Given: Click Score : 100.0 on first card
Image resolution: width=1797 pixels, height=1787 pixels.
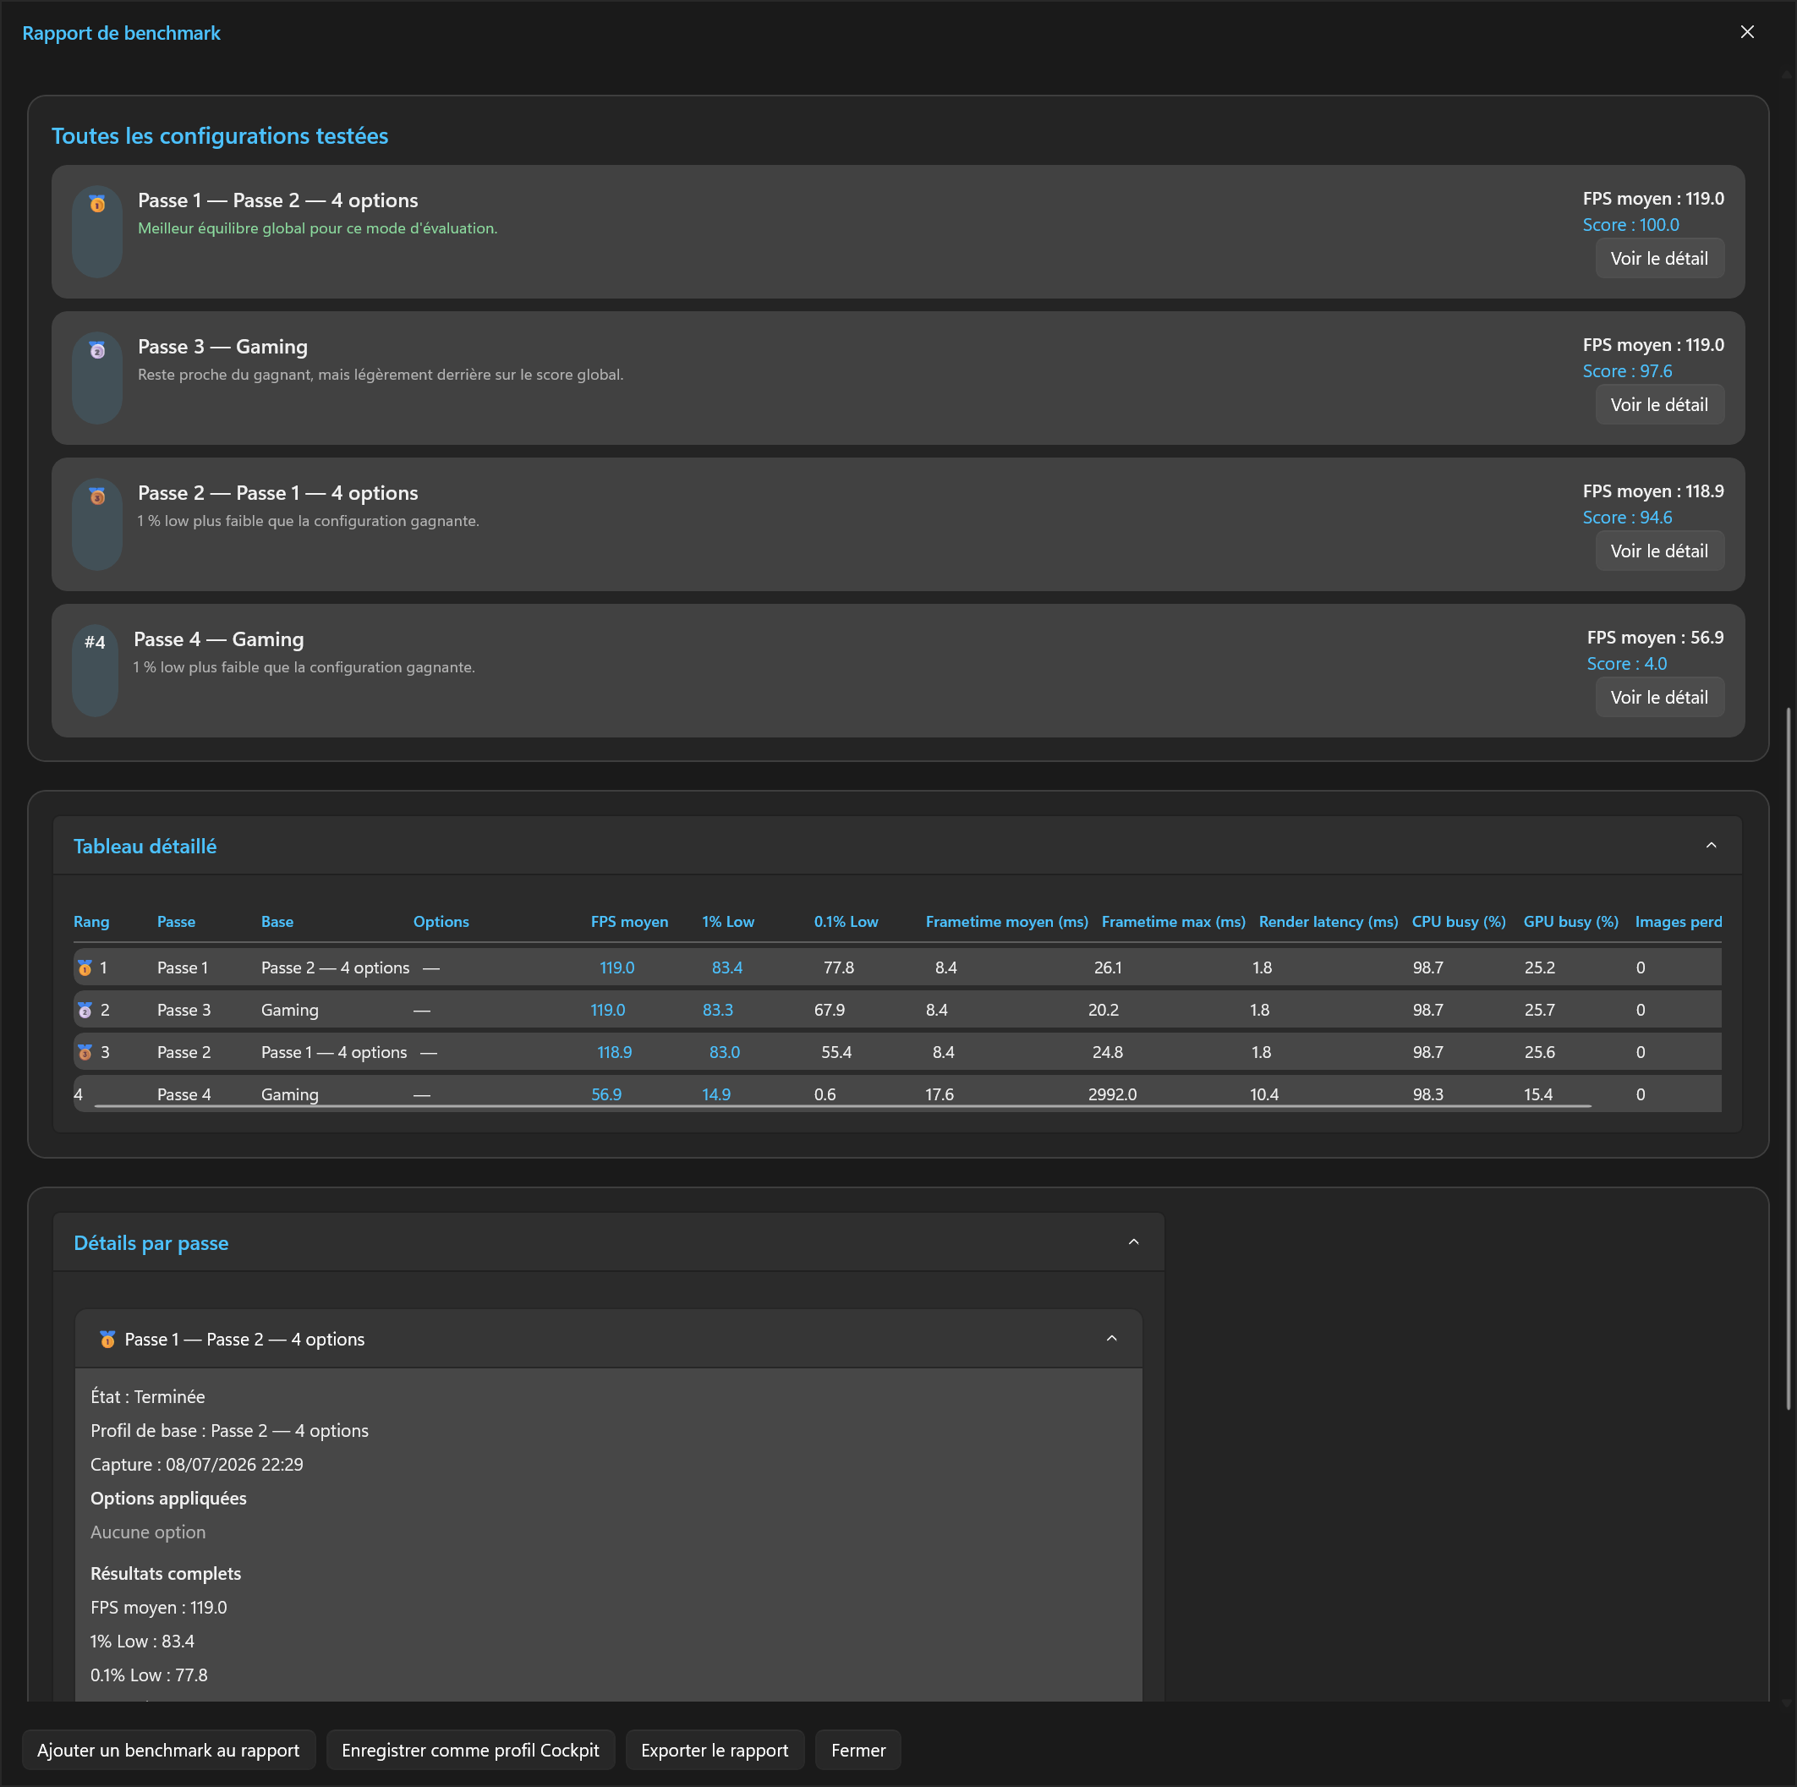Looking at the screenshot, I should click(1630, 225).
